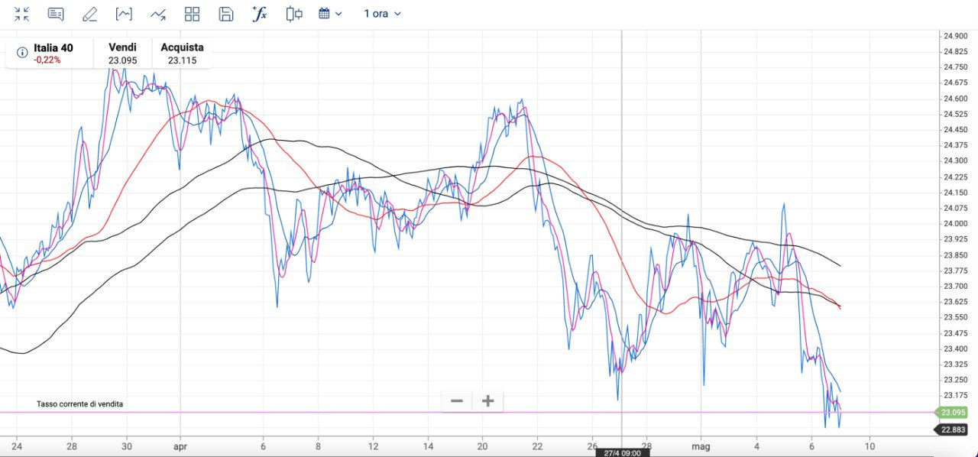Select the green 23.095 price tag on axis
The height and width of the screenshot is (457, 978).
click(x=954, y=413)
